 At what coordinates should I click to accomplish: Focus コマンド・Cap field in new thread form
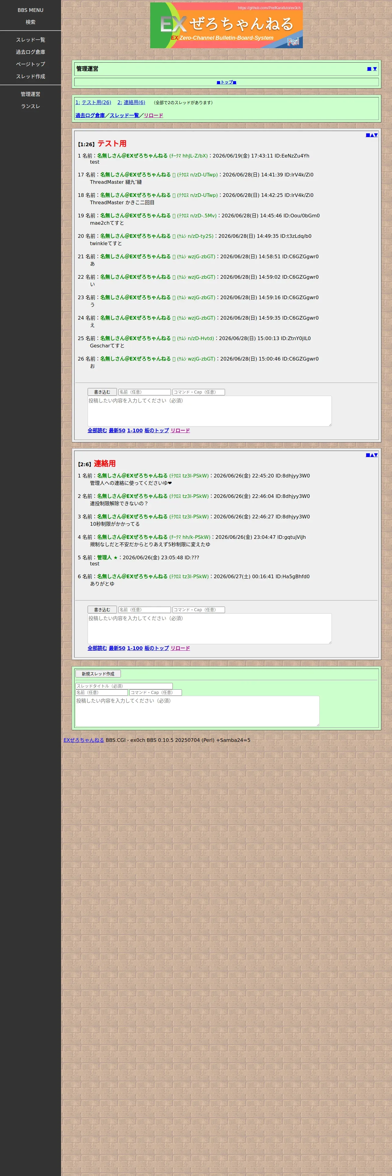(x=156, y=692)
